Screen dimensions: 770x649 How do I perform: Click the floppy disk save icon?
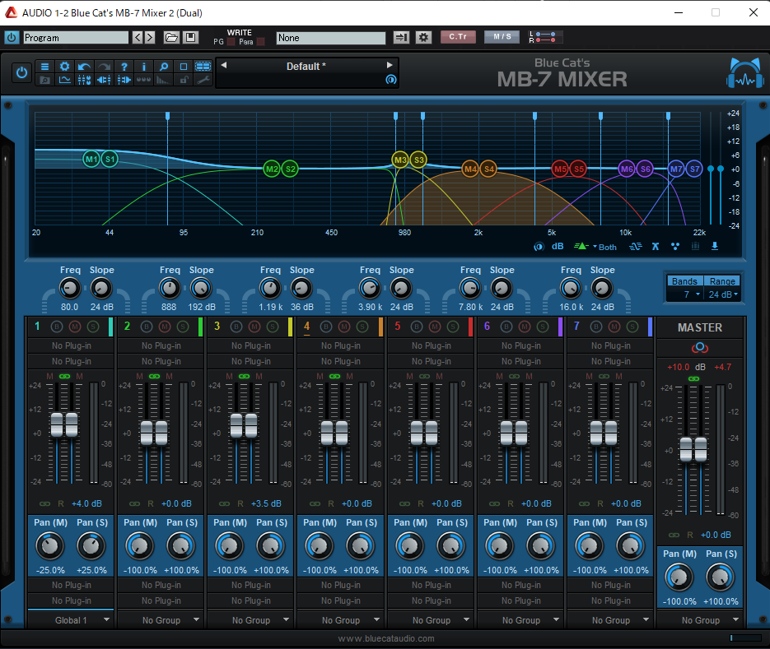[190, 37]
